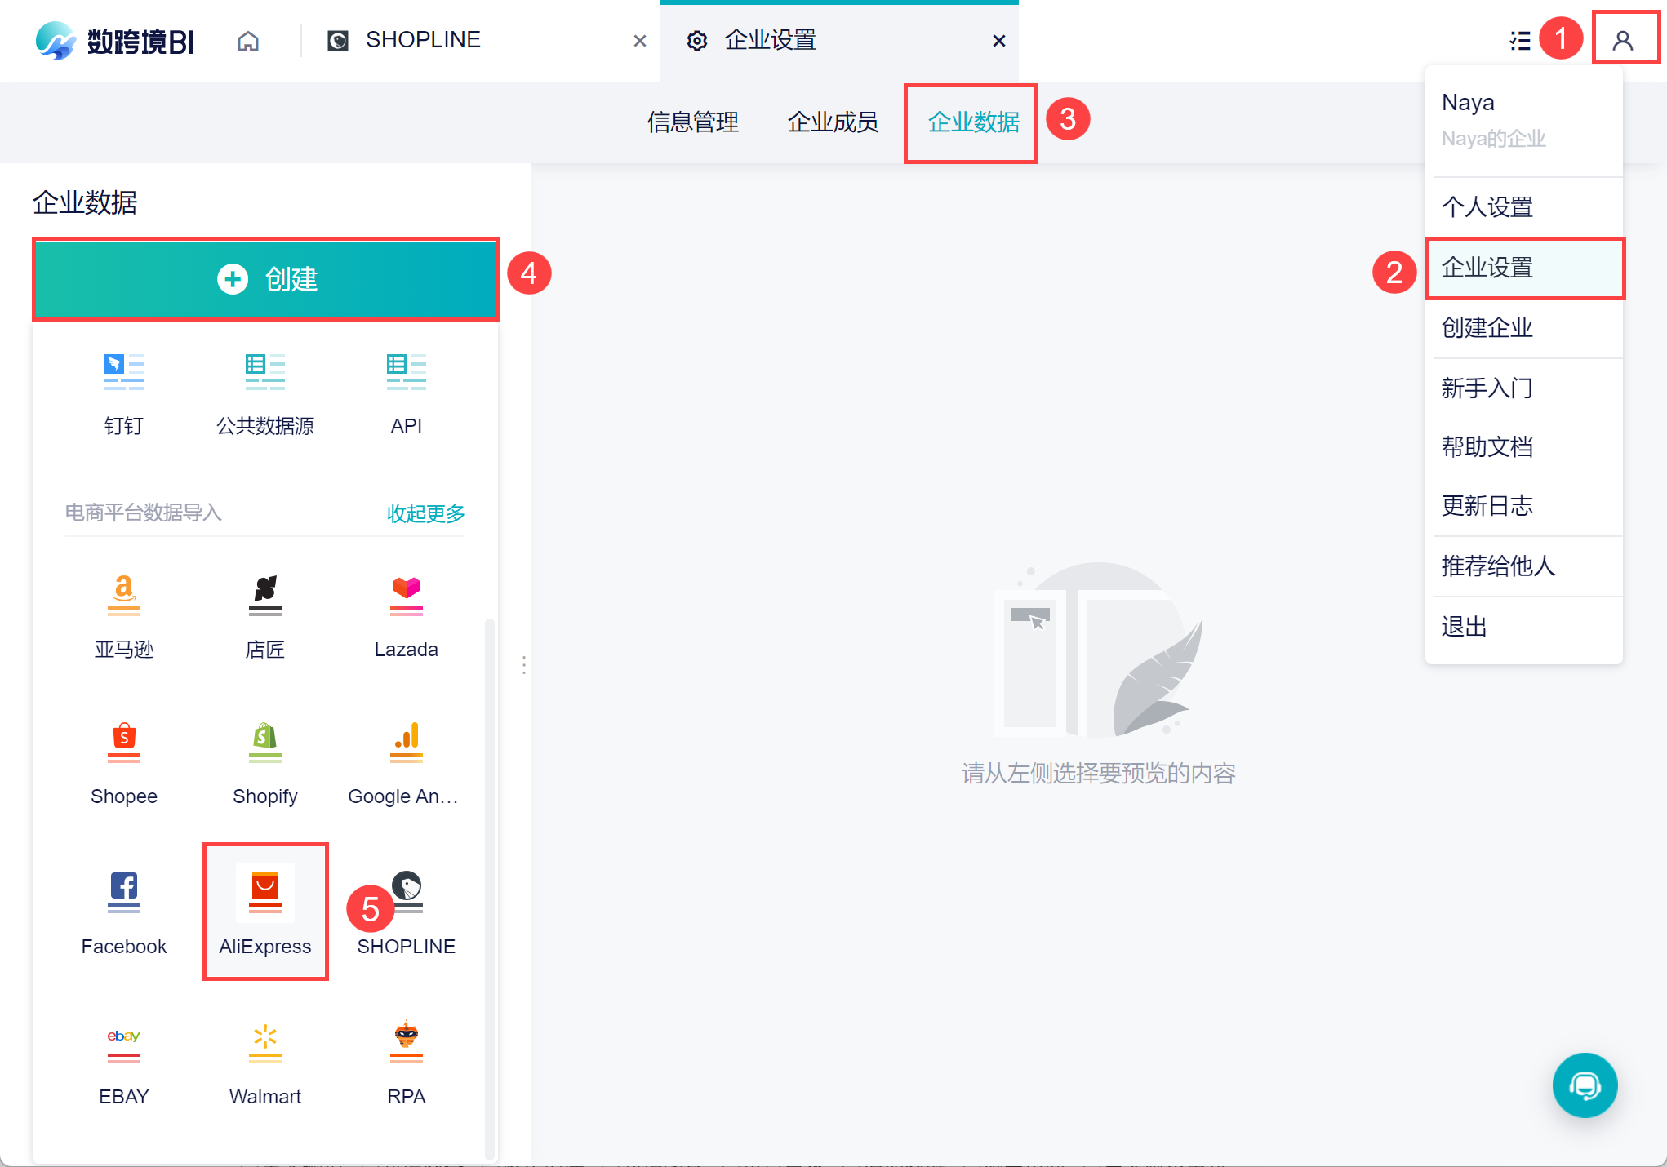This screenshot has height=1167, width=1667.
Task: Open the customer support chat bubble
Action: [x=1585, y=1085]
